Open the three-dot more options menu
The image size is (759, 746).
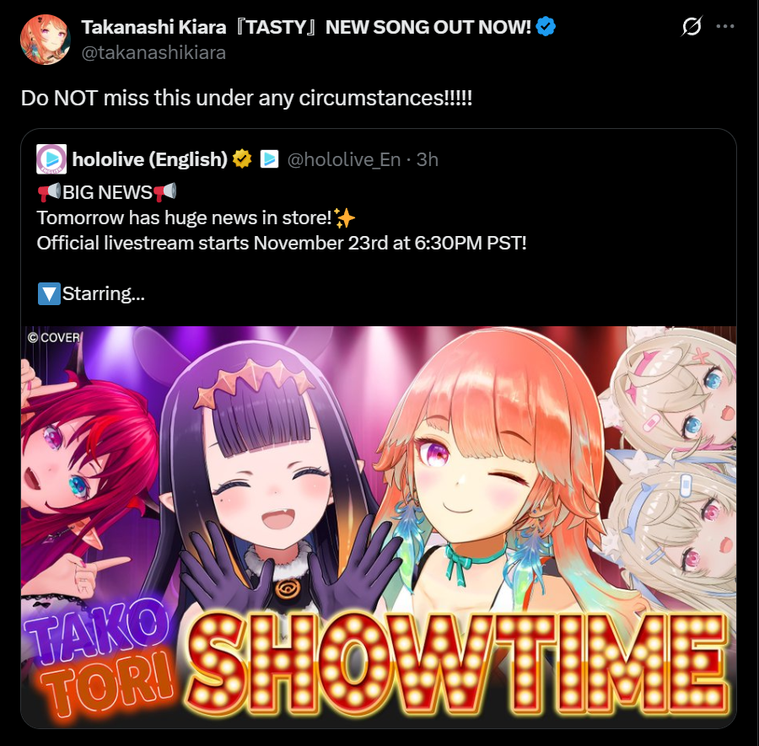pyautogui.click(x=725, y=26)
